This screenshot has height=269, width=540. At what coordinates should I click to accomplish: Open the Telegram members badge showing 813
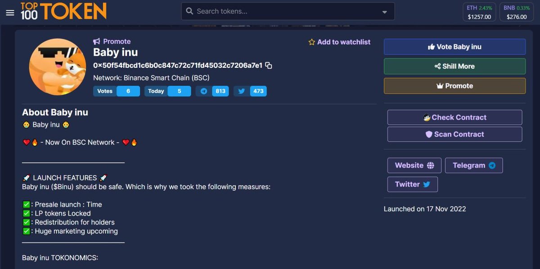(212, 91)
